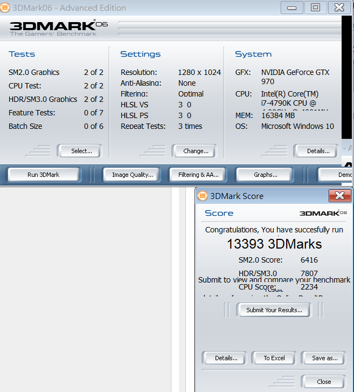Maximize the 3DMark06 main window
The width and height of the screenshot is (354, 392).
tap(316, 8)
